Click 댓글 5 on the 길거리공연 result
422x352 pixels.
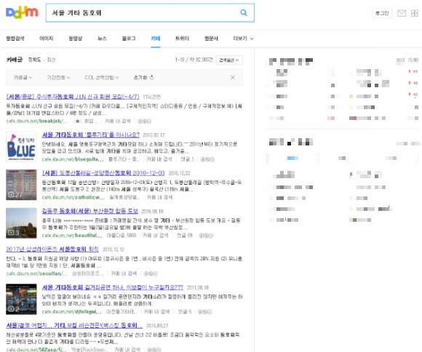(185, 312)
